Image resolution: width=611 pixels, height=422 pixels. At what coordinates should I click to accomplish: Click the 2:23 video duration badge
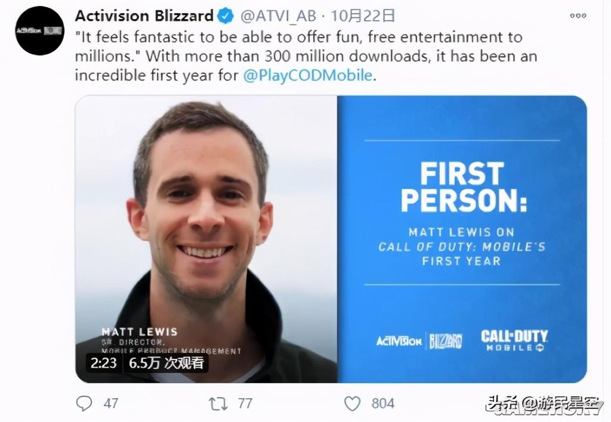click(104, 363)
